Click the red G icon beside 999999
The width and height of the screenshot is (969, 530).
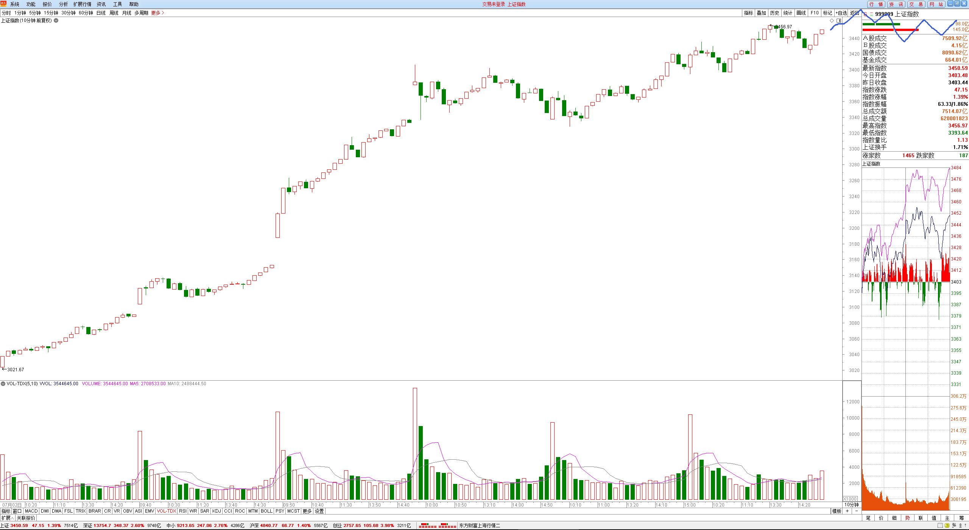click(865, 14)
